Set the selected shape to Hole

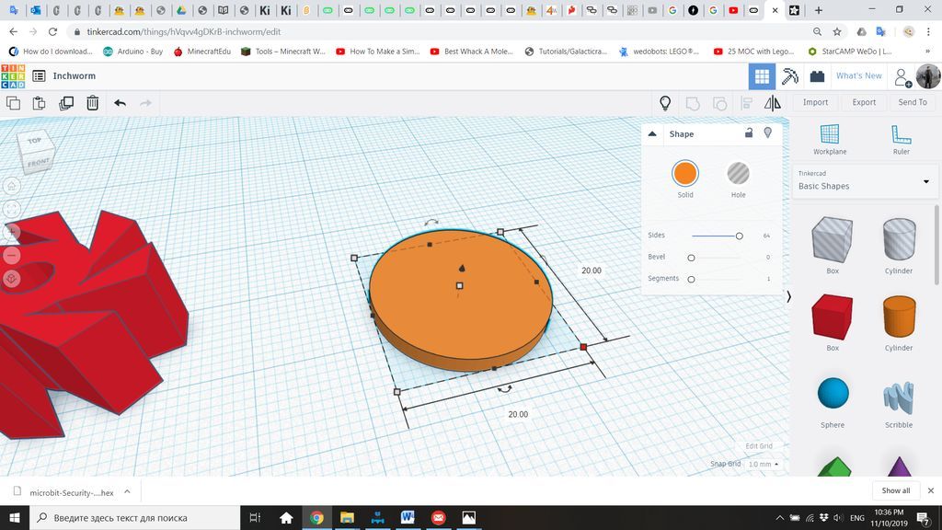pos(738,175)
